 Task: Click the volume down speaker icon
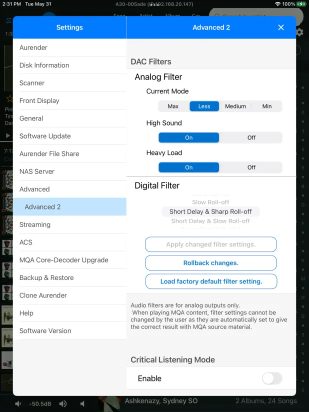pos(18,403)
